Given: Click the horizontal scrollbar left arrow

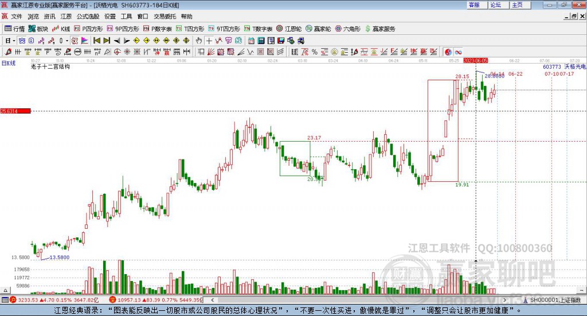Looking at the screenshot, I should (213, 300).
